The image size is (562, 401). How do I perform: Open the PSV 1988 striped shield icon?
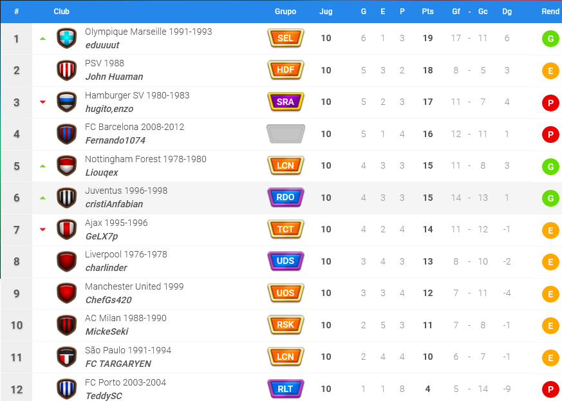pyautogui.click(x=67, y=70)
